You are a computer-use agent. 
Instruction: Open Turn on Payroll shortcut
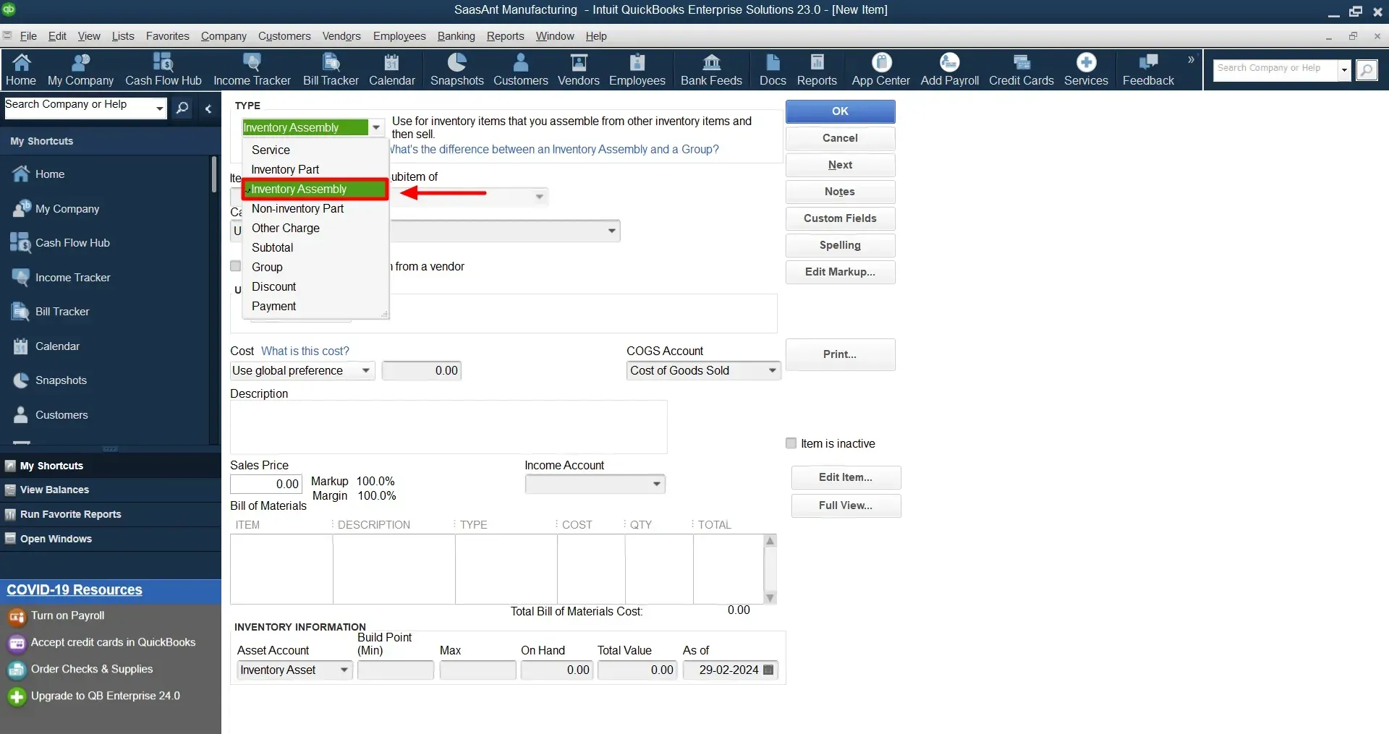(x=67, y=615)
